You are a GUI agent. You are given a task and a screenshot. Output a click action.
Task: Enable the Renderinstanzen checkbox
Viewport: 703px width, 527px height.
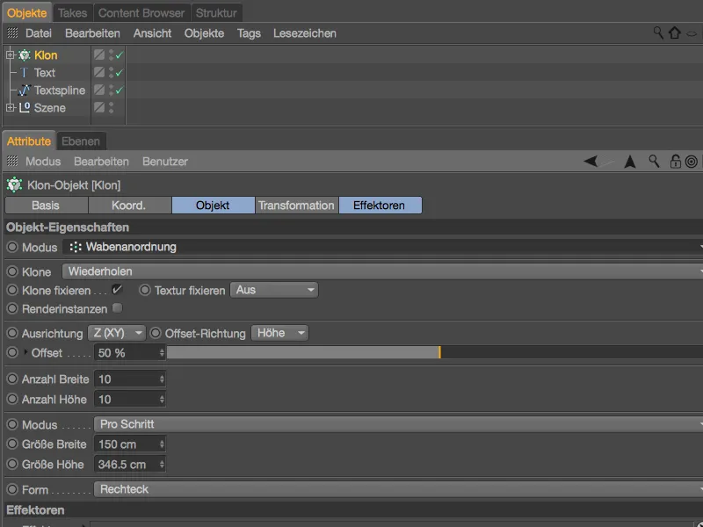(x=118, y=309)
